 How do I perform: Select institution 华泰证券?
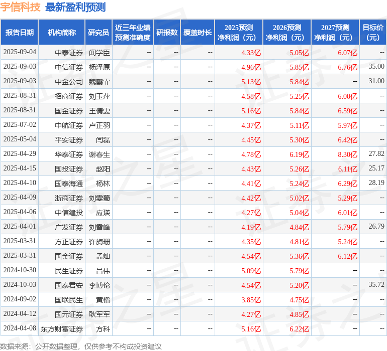pos(69,154)
